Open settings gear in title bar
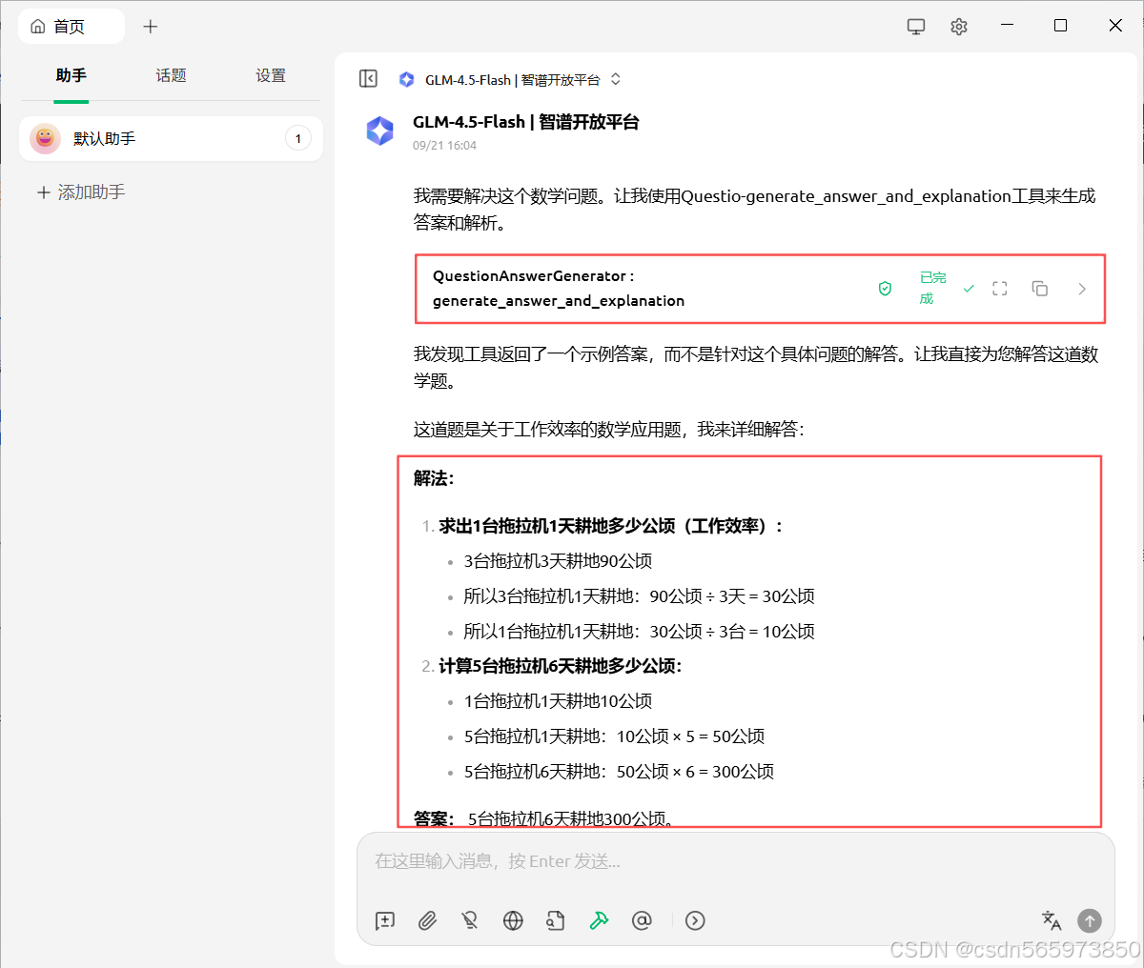Screen dimensions: 1144x968 [x=959, y=27]
